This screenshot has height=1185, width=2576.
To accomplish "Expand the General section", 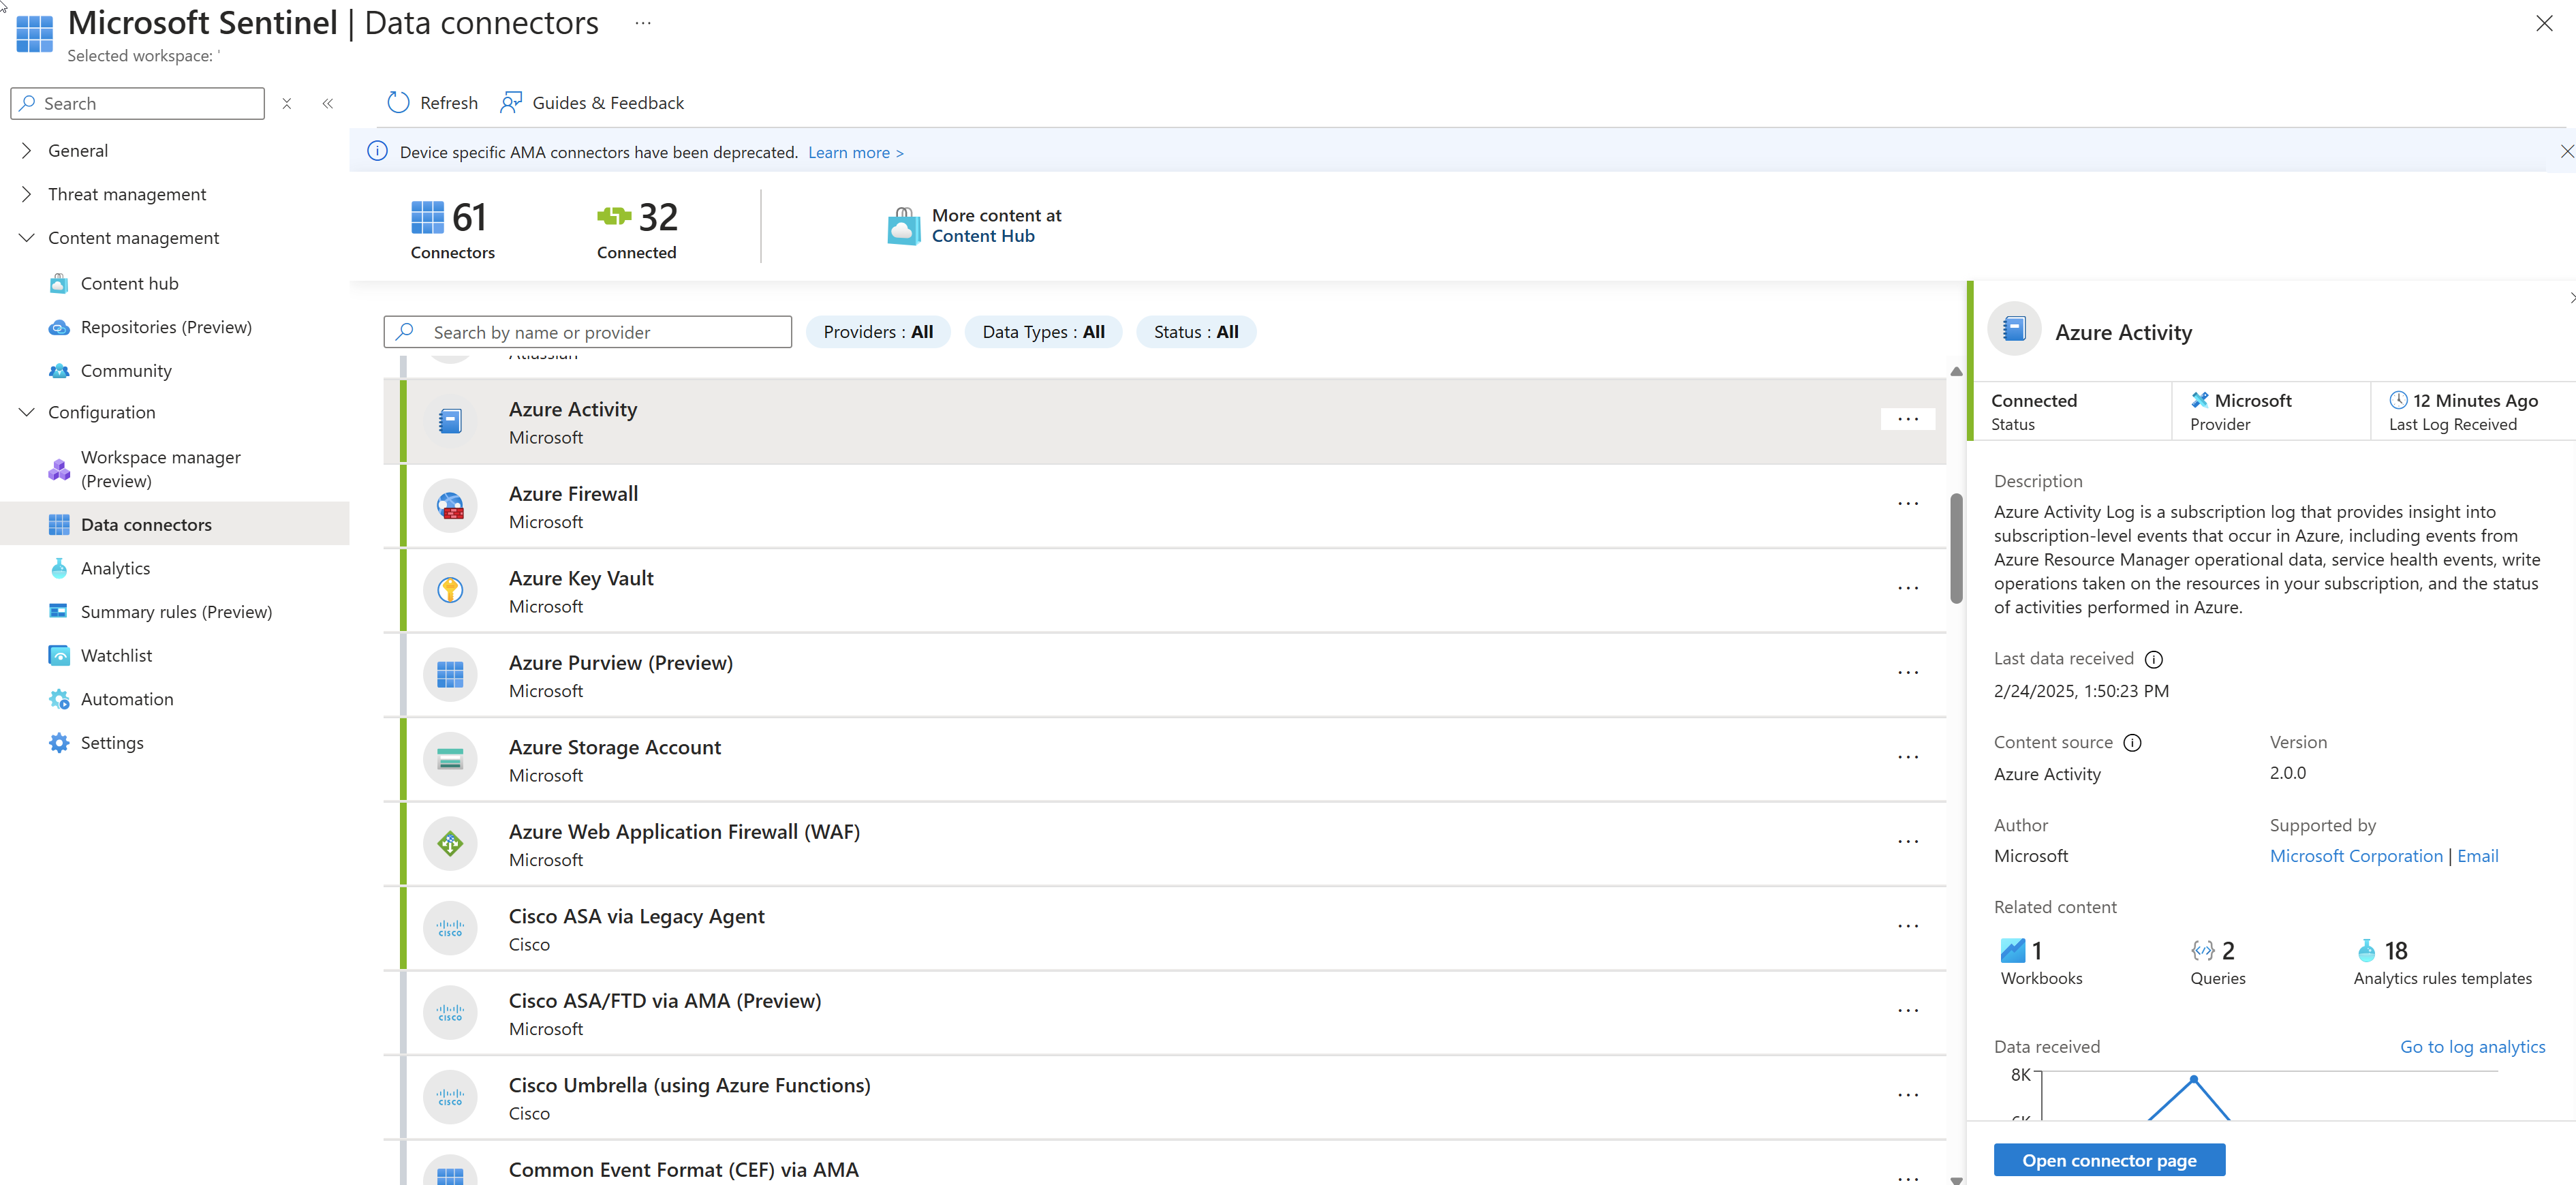I will point(27,150).
